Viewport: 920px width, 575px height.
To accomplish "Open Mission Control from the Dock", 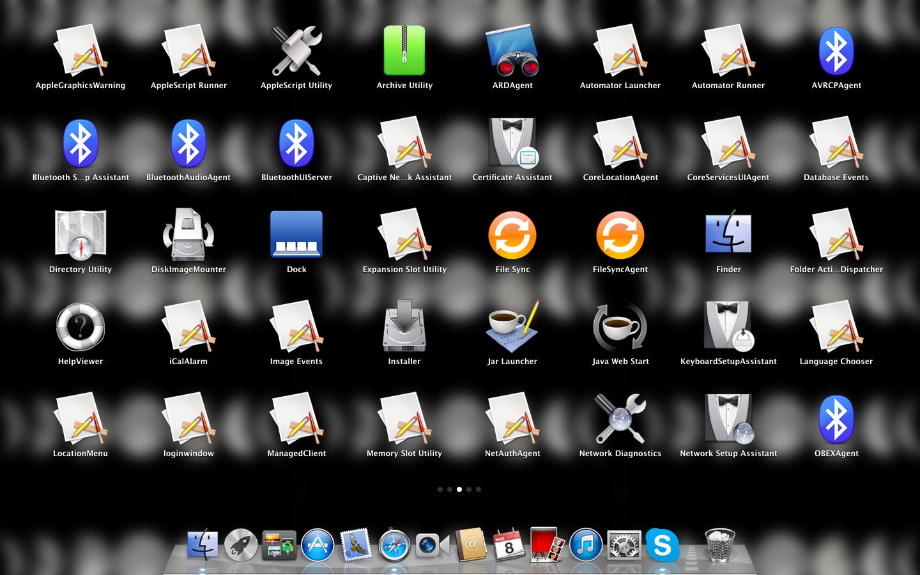I will pos(279,545).
